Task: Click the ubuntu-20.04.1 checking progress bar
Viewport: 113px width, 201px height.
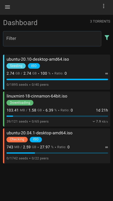Action: click(x=57, y=153)
